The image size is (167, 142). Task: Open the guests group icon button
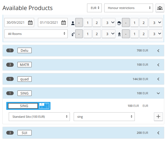point(160,8)
